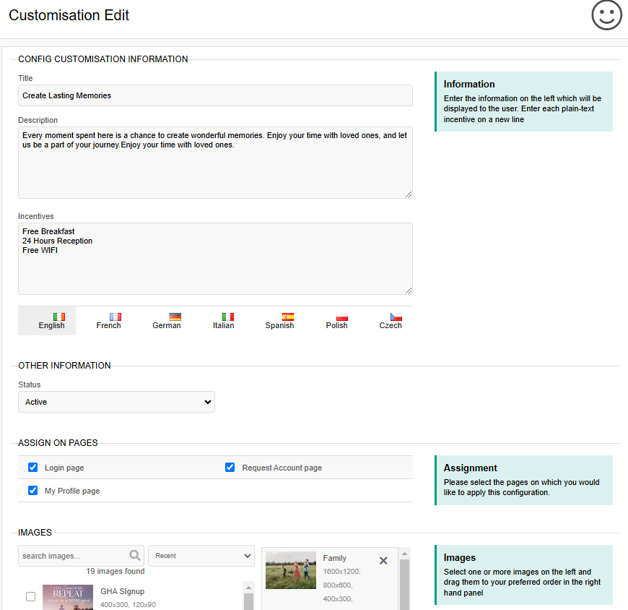Remove the Family image with X icon

383,560
